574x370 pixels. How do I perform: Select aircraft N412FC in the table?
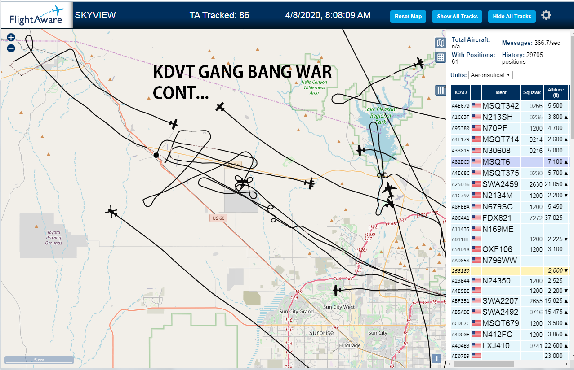click(511, 335)
